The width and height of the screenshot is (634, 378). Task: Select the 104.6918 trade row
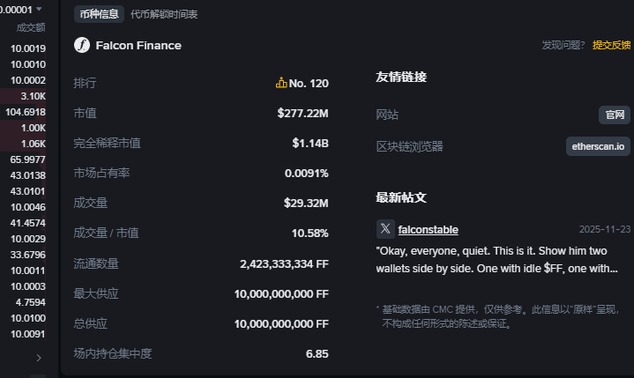[x=26, y=112]
